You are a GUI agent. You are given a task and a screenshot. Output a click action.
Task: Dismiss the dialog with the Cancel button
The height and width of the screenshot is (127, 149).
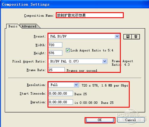[x=131, y=120]
